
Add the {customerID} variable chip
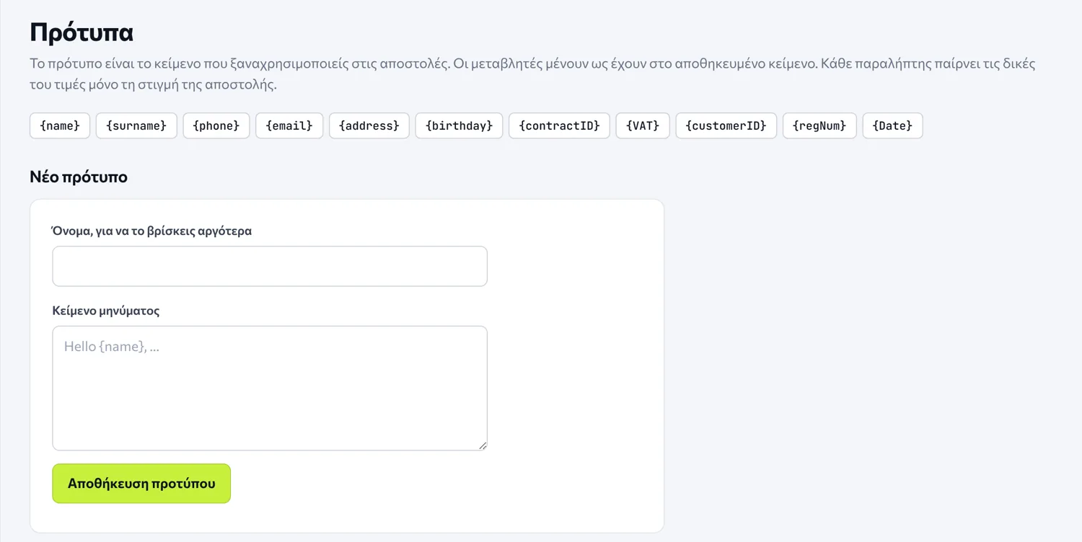point(726,125)
